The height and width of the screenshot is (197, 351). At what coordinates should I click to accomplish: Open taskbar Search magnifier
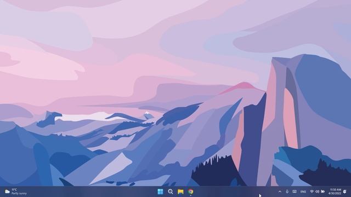tap(171, 192)
